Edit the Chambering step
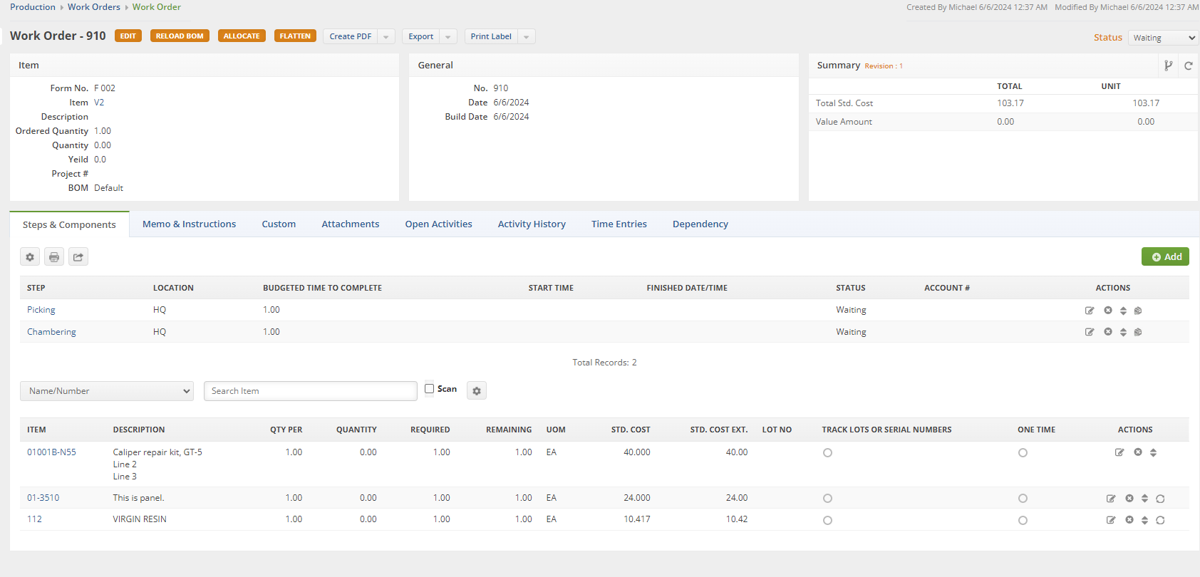The image size is (1200, 577). point(1090,332)
